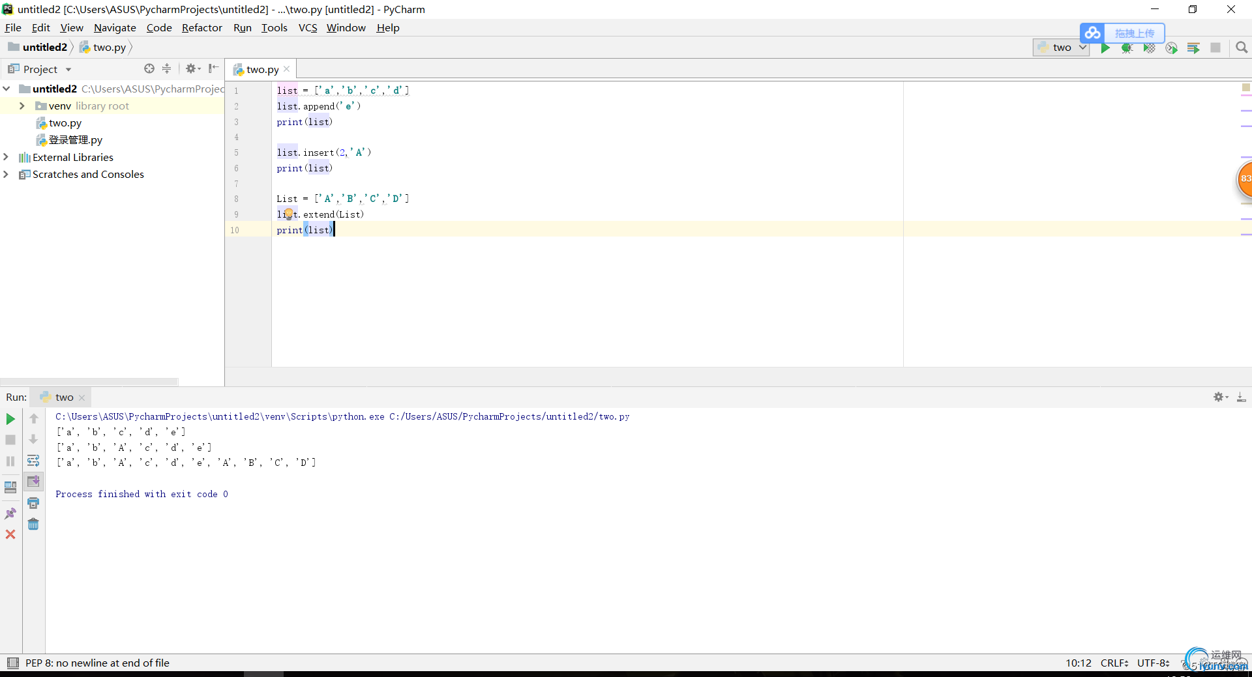Viewport: 1252px width, 677px height.
Task: Run the 'two' configuration from the top toolbar
Action: pyautogui.click(x=1105, y=48)
